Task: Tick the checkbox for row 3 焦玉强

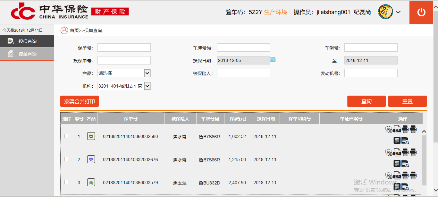Action: click(66, 182)
